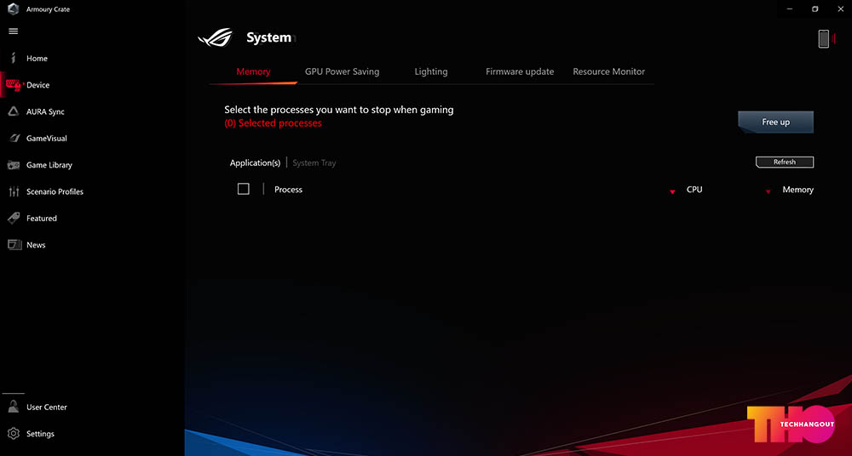This screenshot has height=456, width=852.
Task: Tick the select-all Process checkbox
Action: [244, 189]
